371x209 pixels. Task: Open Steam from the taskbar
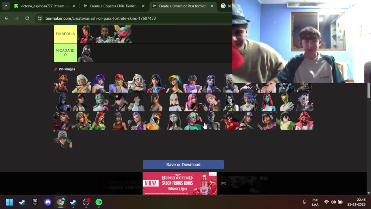[22, 202]
